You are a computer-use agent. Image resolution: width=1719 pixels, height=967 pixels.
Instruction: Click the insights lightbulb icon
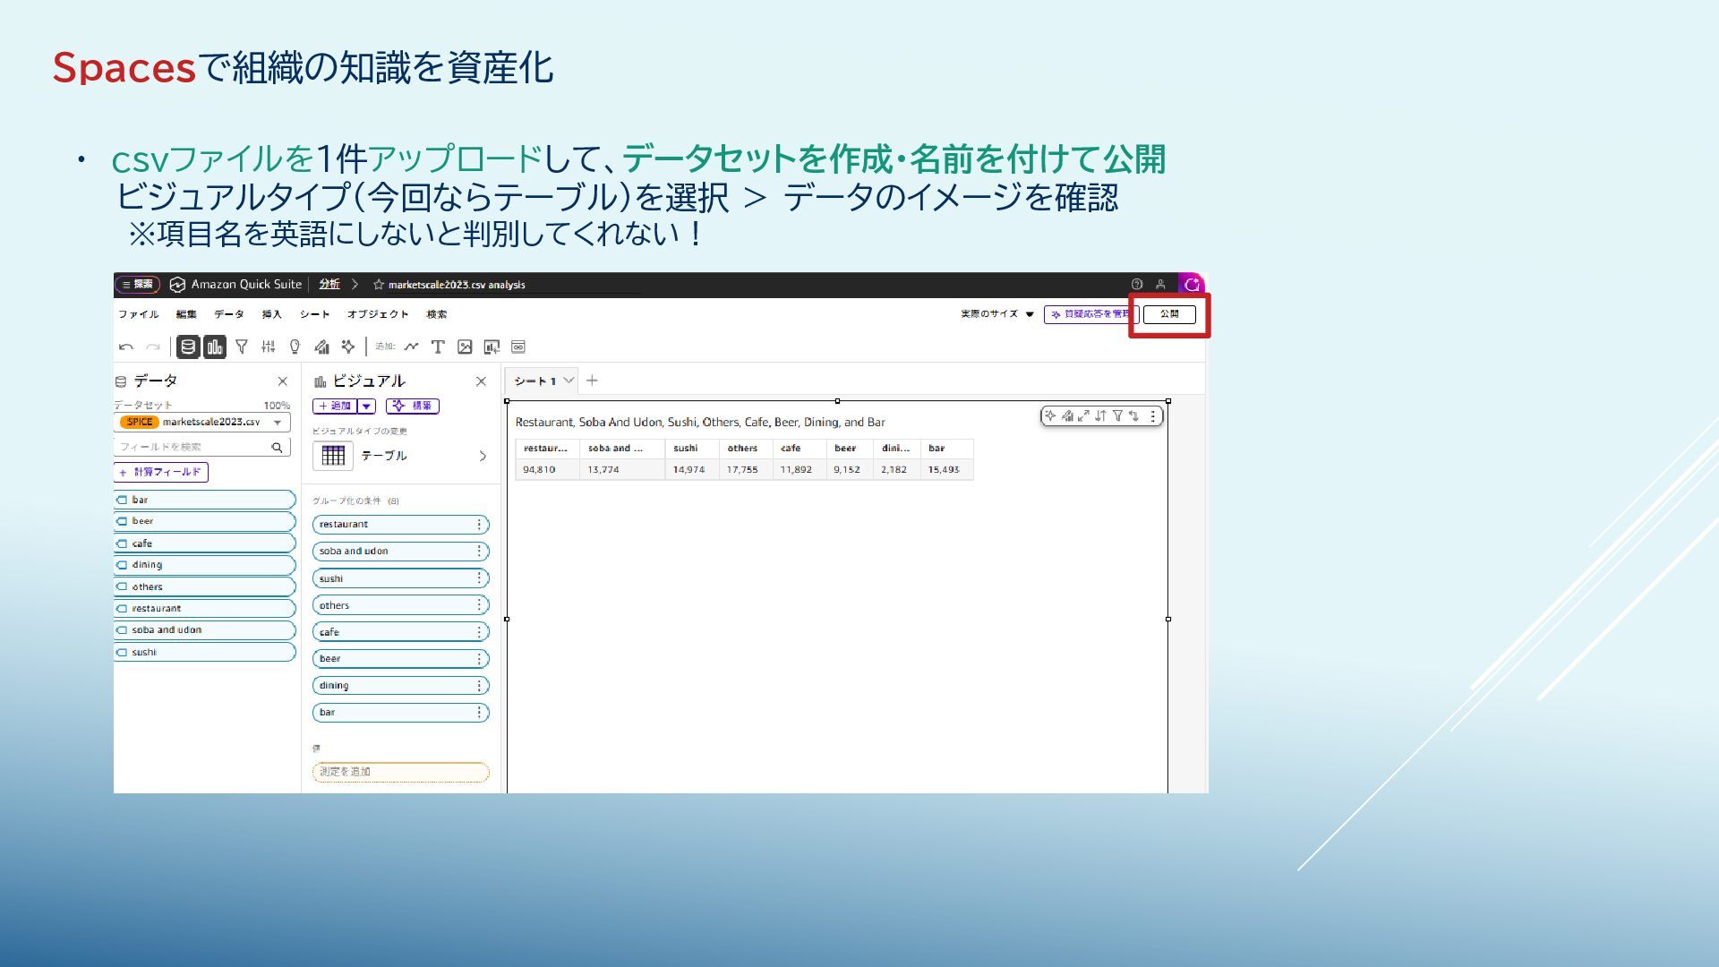point(295,347)
